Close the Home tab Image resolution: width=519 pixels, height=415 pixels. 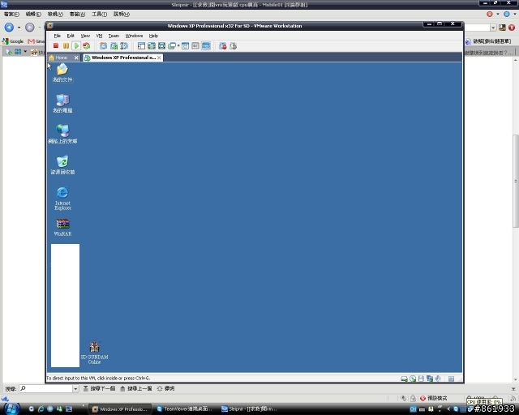pos(76,58)
